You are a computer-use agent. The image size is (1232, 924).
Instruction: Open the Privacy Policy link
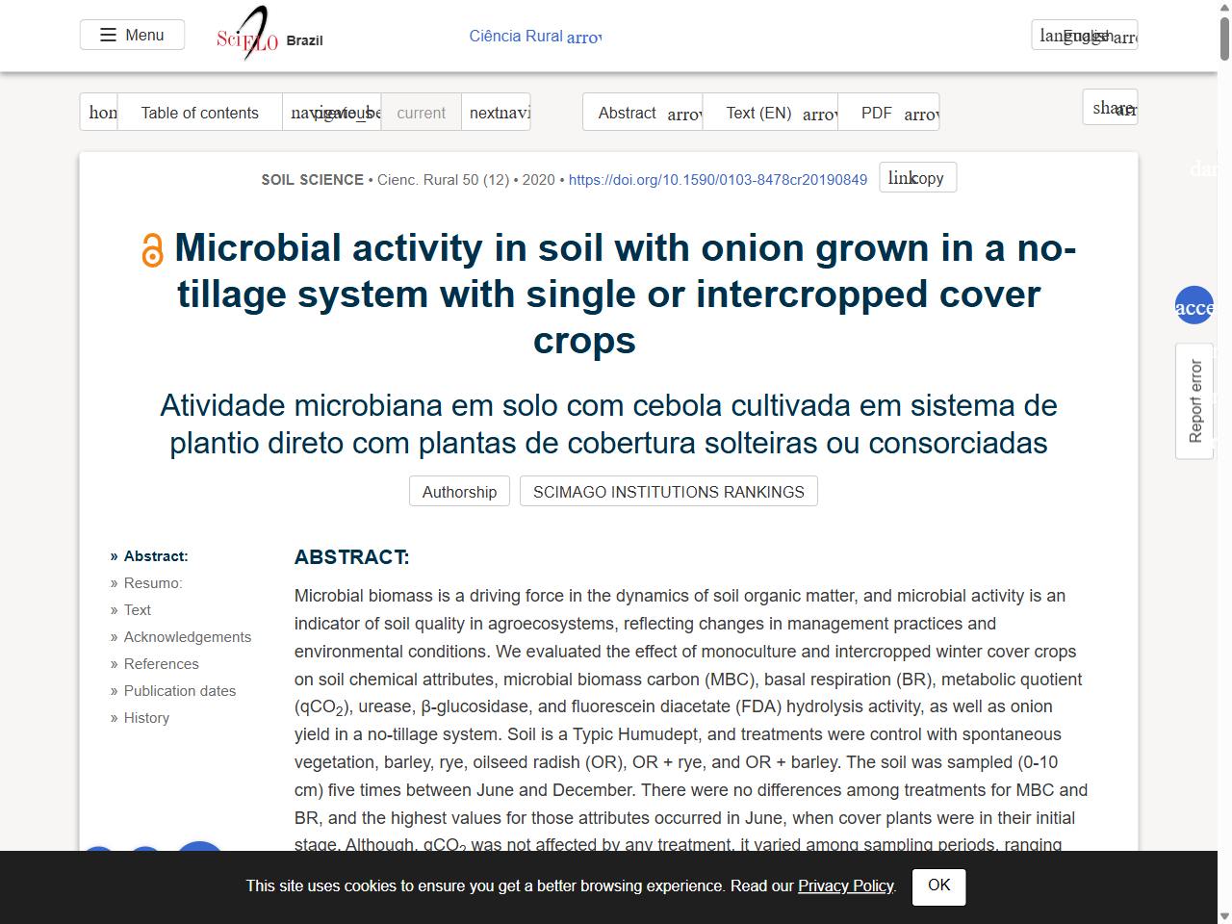pos(845,886)
